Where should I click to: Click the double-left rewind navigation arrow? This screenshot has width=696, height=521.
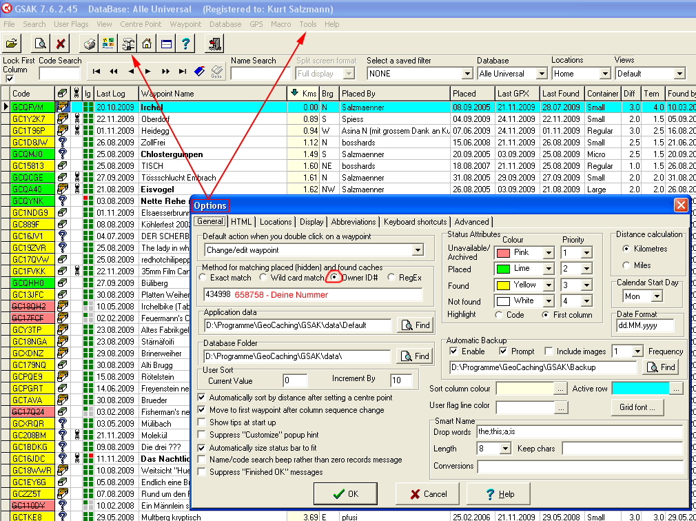pos(114,72)
